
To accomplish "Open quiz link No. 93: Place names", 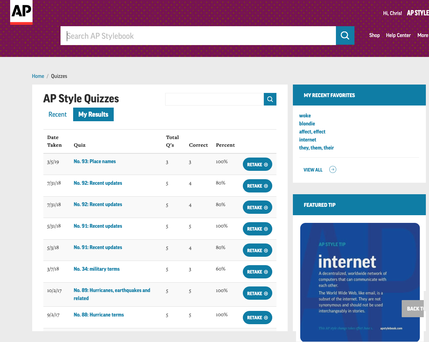I will point(95,161).
